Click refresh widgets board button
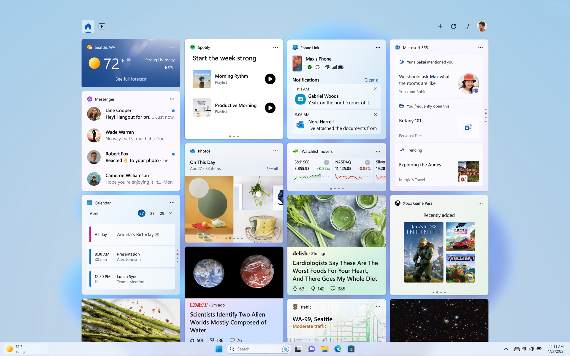This screenshot has height=356, width=570. pyautogui.click(x=454, y=26)
